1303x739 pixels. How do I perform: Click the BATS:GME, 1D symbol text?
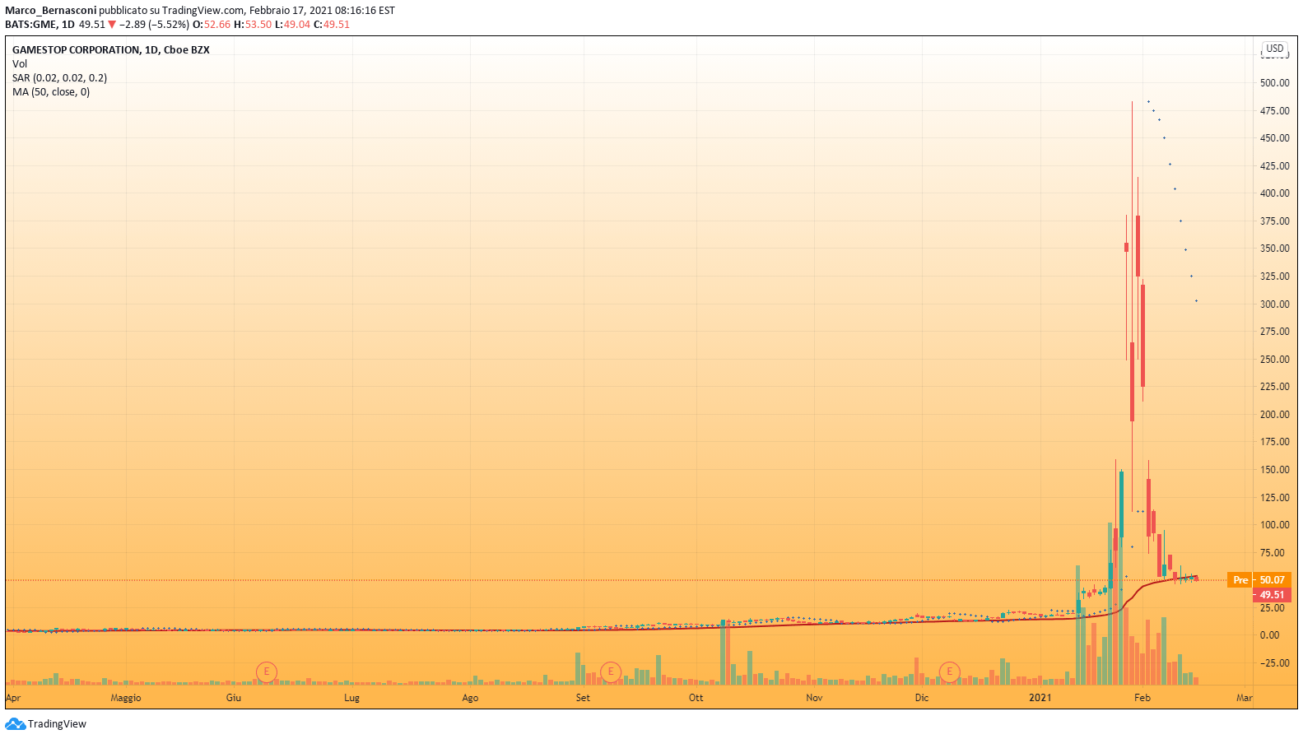(40, 25)
